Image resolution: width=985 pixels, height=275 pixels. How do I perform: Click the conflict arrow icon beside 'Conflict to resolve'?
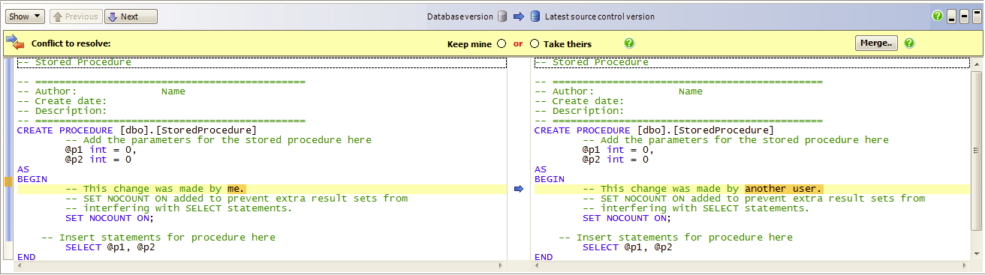(15, 43)
